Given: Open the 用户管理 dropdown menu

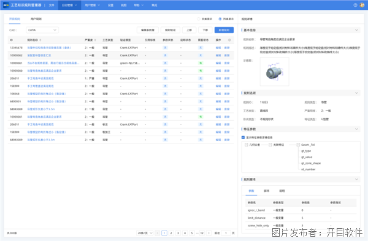Looking at the screenshot, I should [x=92, y=5].
